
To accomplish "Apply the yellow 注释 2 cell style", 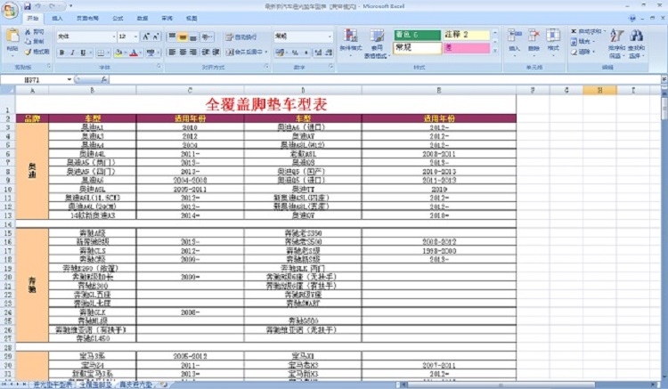I will 466,35.
